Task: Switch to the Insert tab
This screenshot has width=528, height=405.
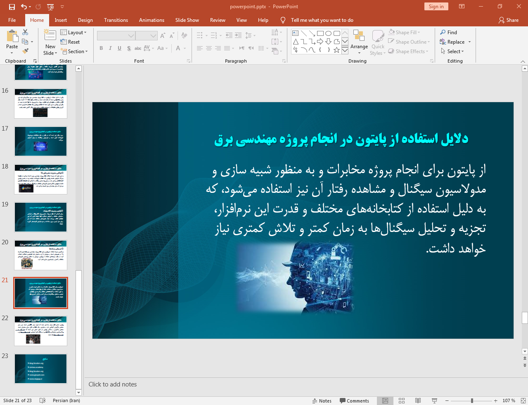Action: [x=61, y=20]
